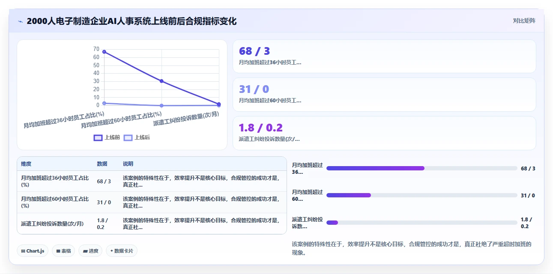Click the 上线后 legend color box
The height and width of the screenshot is (274, 553).
click(128, 137)
